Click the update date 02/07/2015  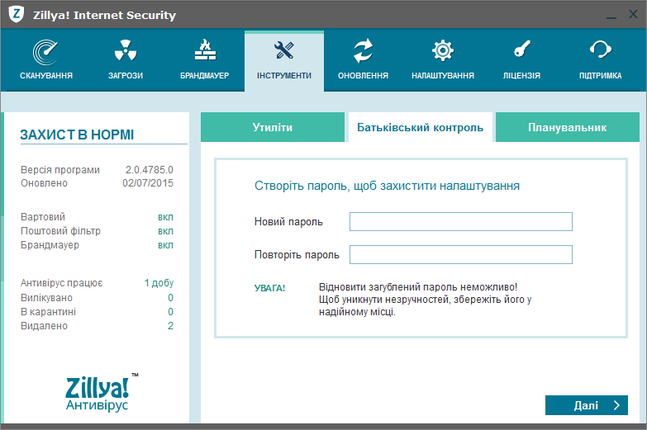(148, 183)
